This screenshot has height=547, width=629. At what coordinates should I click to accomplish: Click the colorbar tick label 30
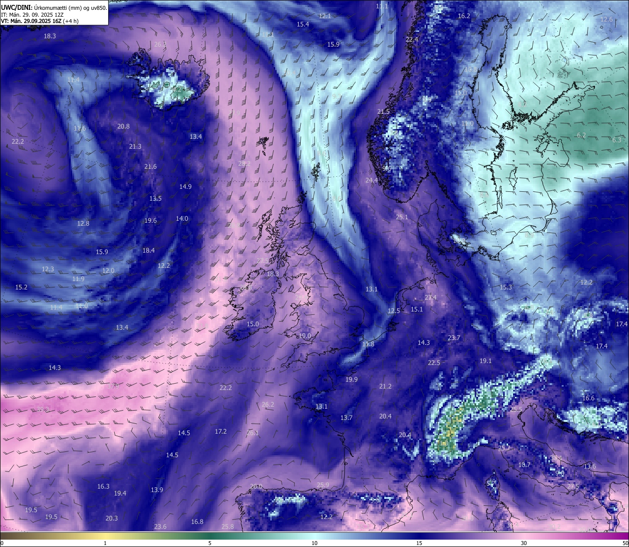click(524, 543)
